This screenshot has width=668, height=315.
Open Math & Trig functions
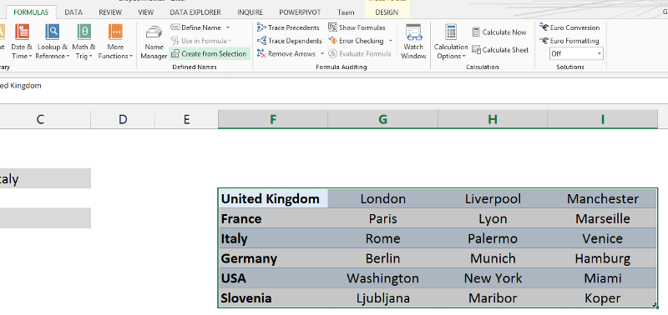(x=84, y=42)
